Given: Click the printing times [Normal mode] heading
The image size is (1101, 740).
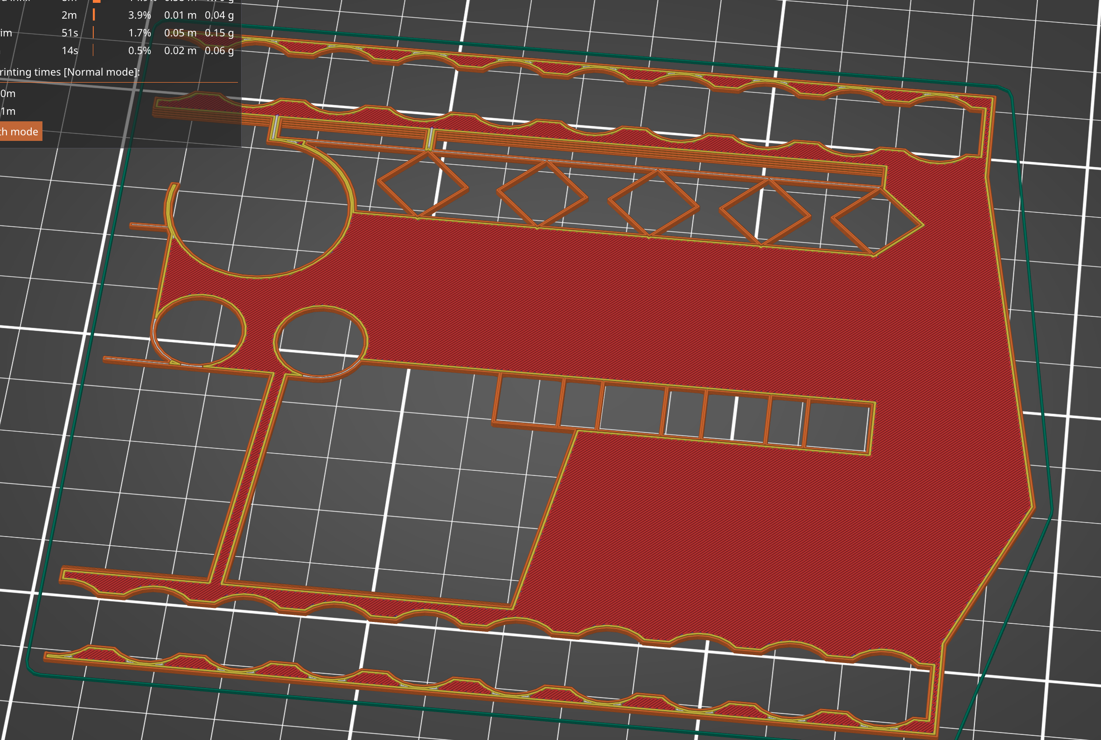Looking at the screenshot, I should (70, 72).
